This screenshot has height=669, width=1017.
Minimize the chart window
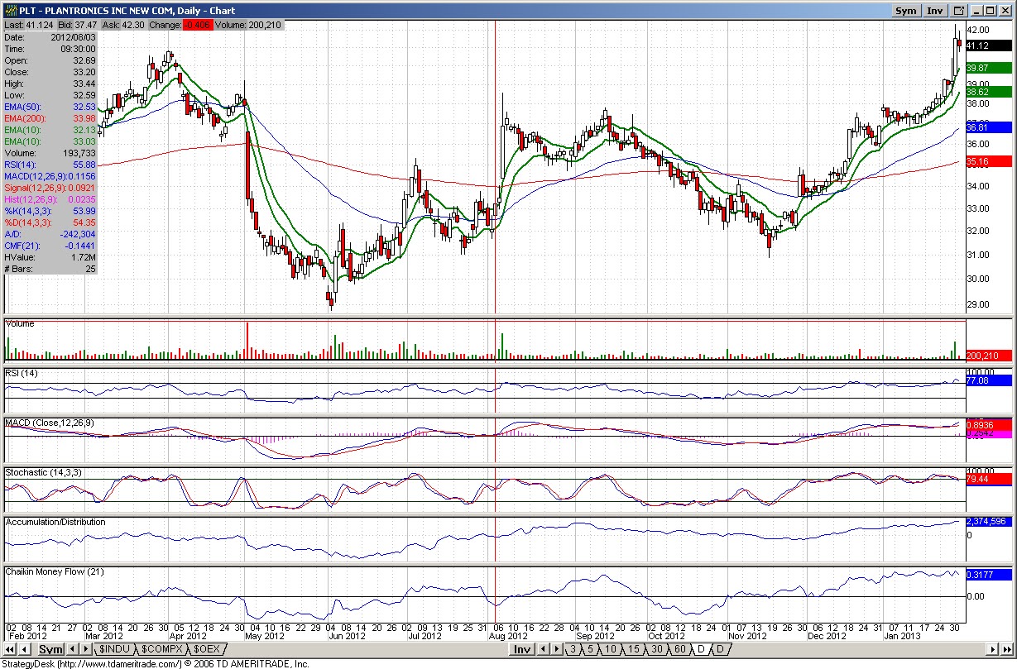pyautogui.click(x=977, y=11)
